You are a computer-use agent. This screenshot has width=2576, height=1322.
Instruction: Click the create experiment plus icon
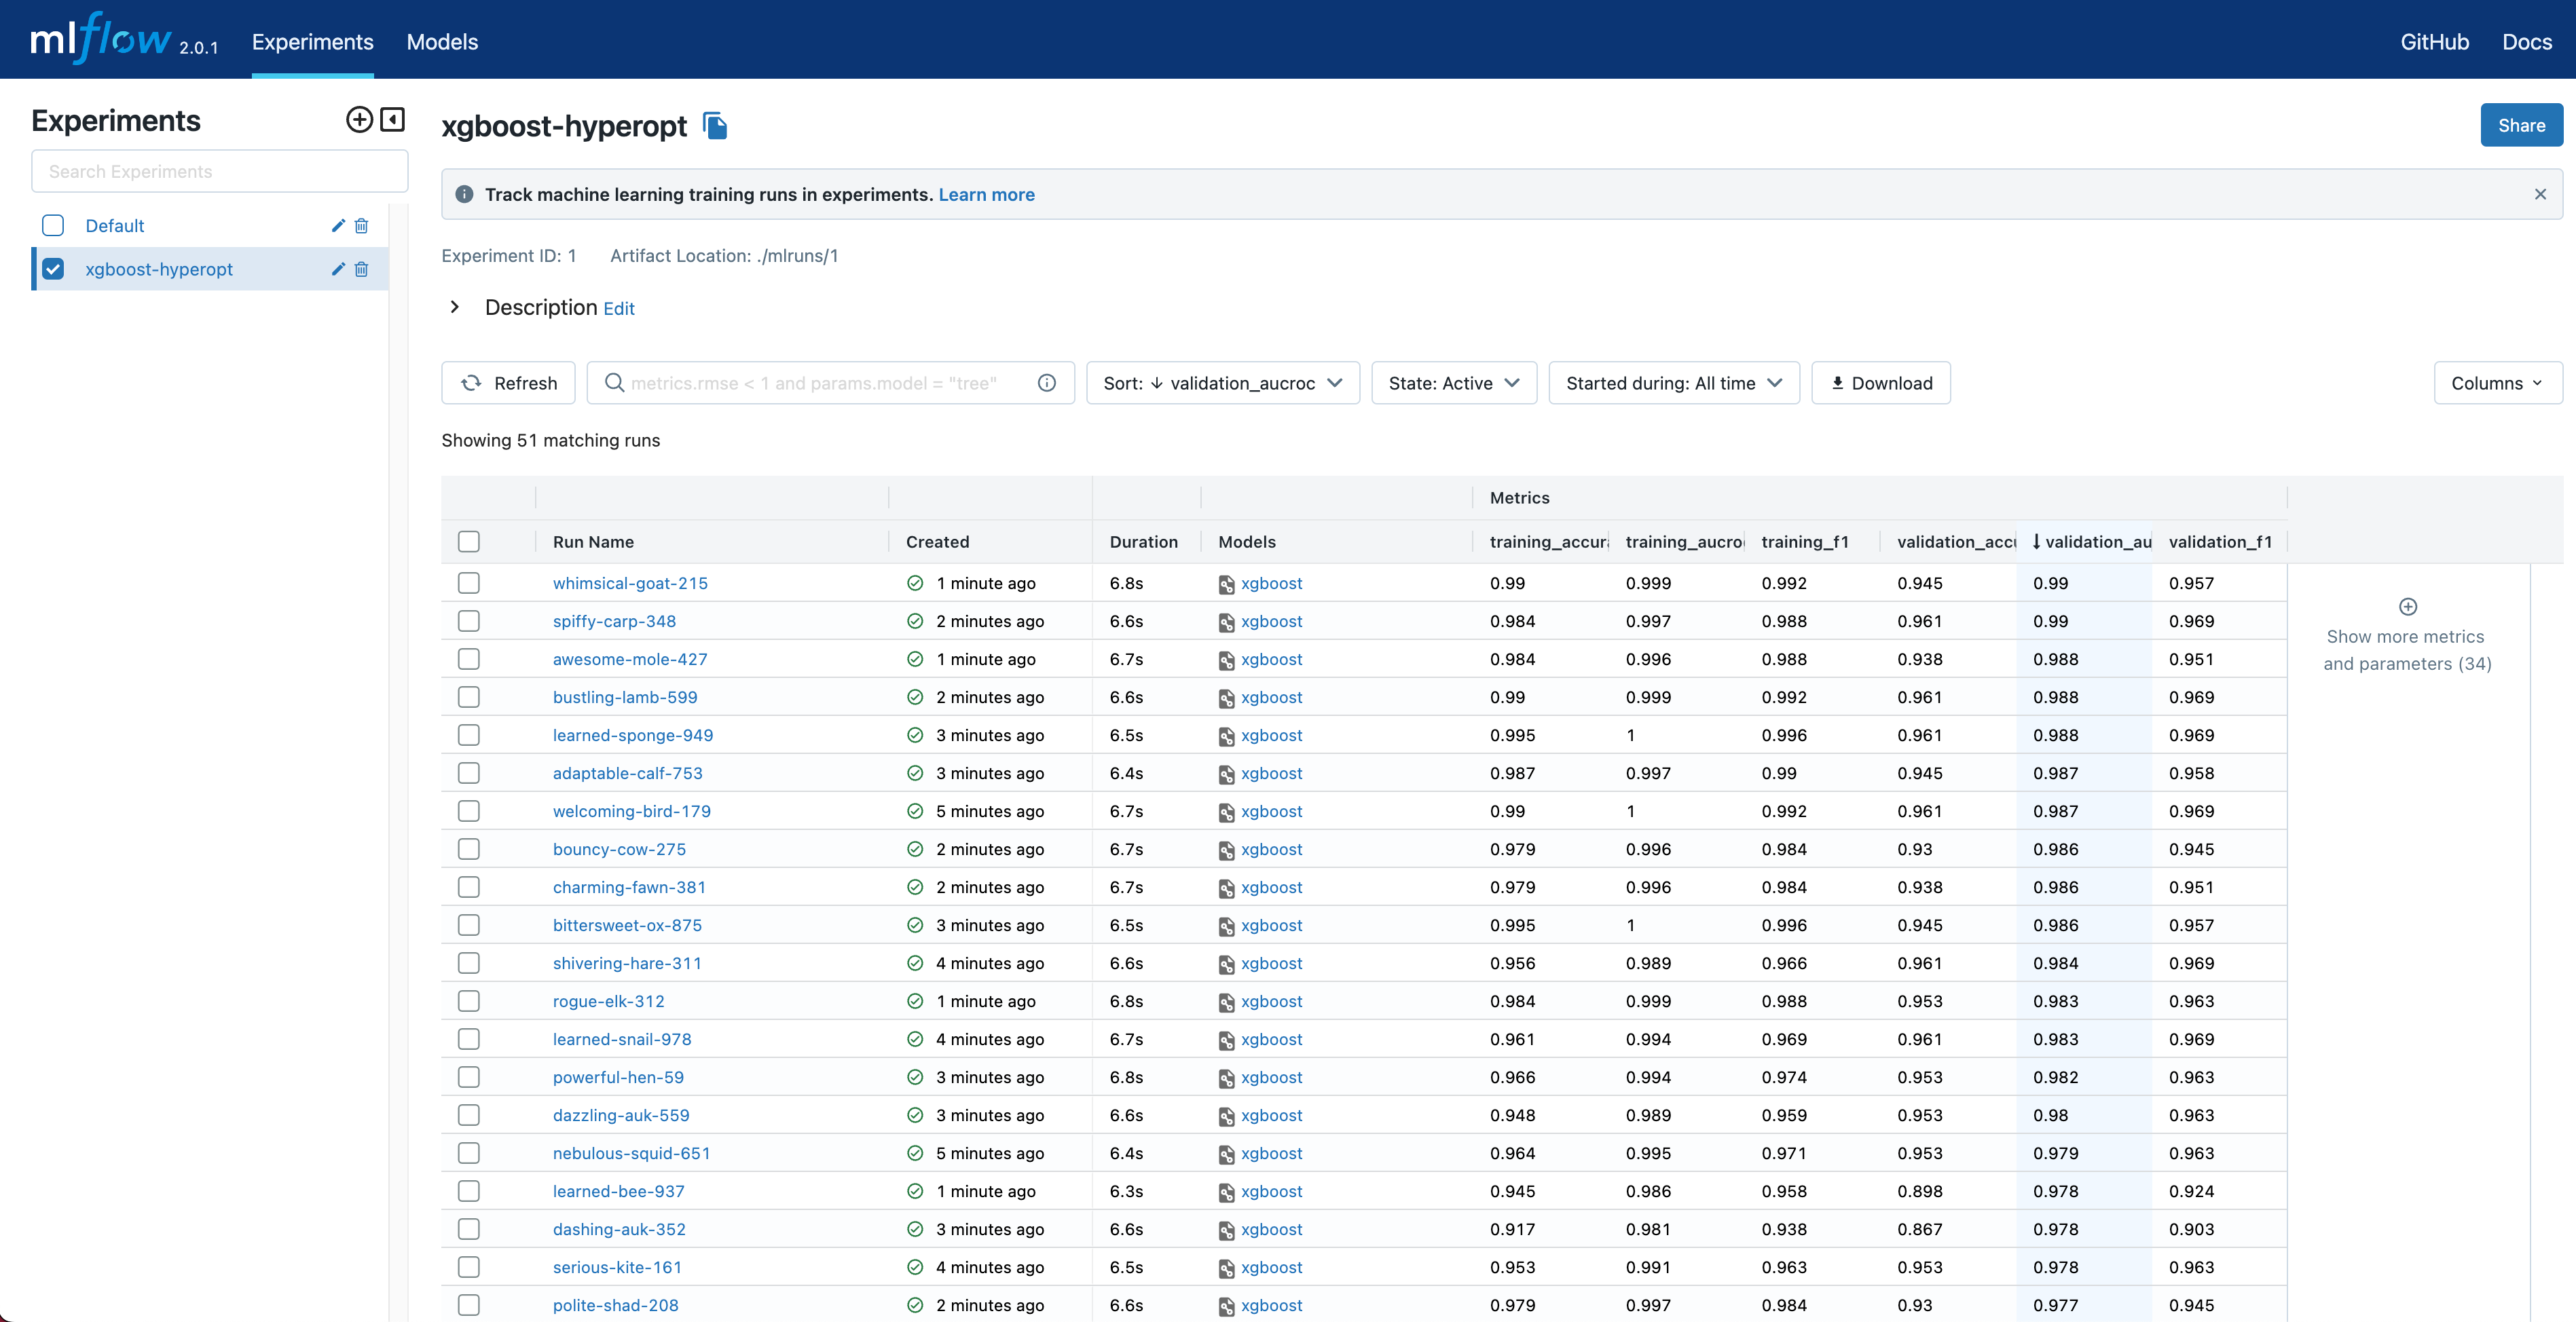359,120
